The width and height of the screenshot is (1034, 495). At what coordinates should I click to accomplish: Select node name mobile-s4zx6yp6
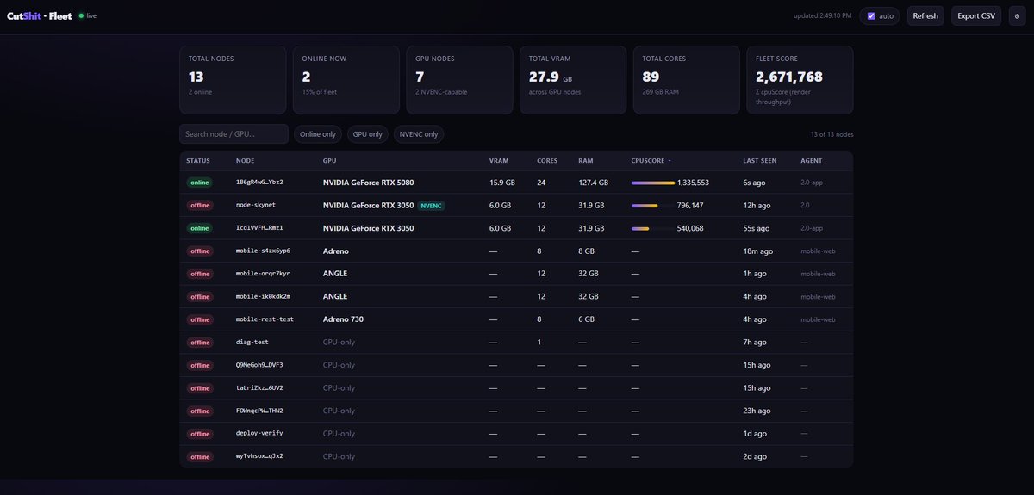[x=263, y=251]
